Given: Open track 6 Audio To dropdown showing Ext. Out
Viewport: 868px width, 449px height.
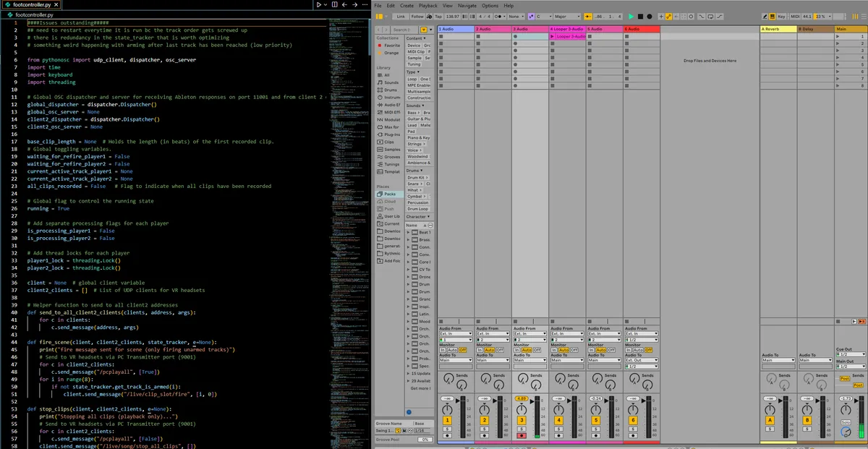Looking at the screenshot, I should click(x=641, y=360).
